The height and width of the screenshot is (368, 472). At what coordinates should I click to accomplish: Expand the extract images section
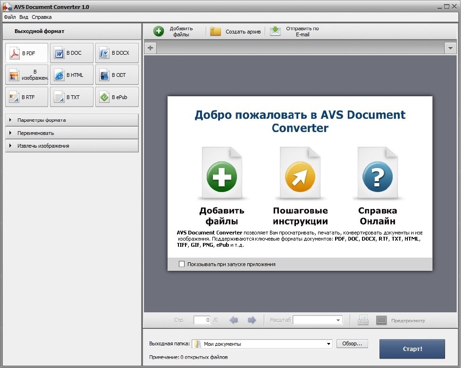72,146
